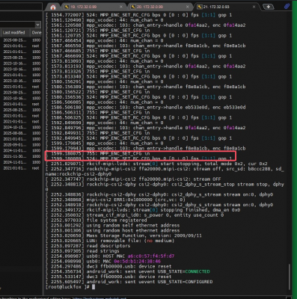The width and height of the screenshot is (297, 299).
Task: Click green CONNECTED in USB_STATE line
Action: pos(198,271)
